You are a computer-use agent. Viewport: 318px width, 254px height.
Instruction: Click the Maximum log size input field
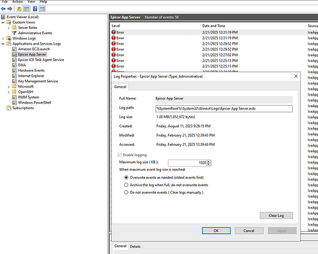(x=187, y=163)
